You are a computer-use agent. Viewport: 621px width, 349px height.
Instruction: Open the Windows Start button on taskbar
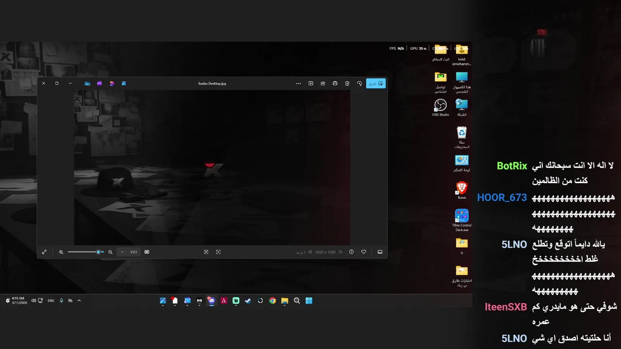309,301
